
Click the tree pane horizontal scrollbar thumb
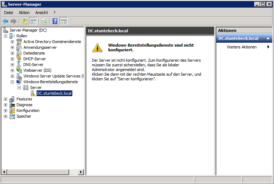click(x=38, y=172)
